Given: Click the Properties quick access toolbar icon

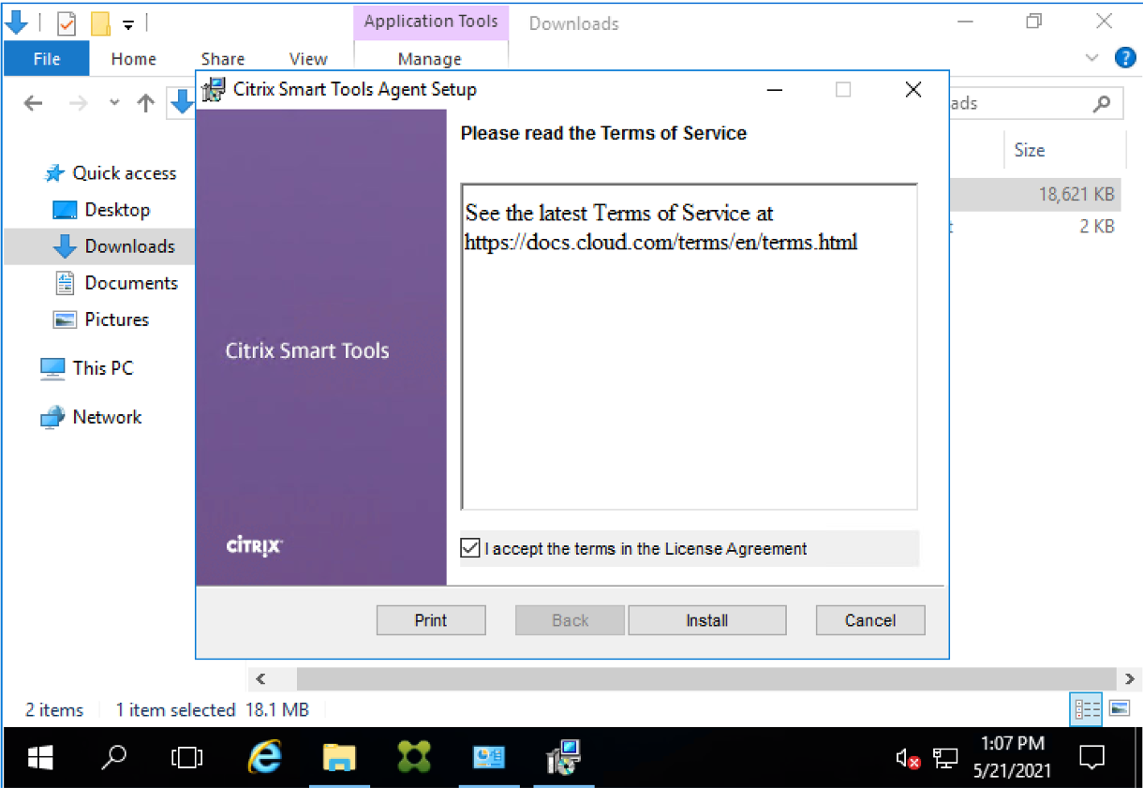Looking at the screenshot, I should 67,22.
